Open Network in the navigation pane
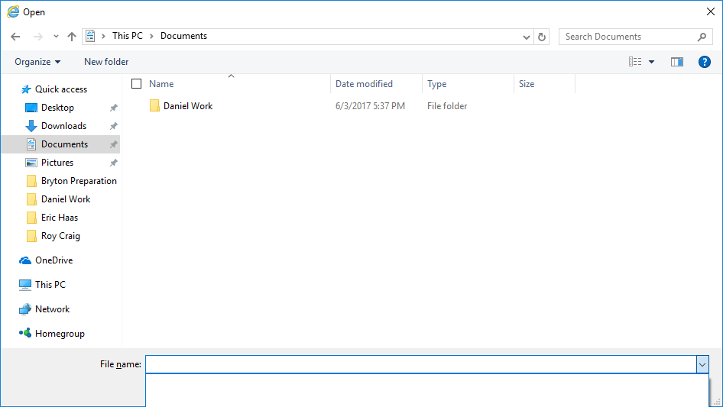723x407 pixels. 52,309
